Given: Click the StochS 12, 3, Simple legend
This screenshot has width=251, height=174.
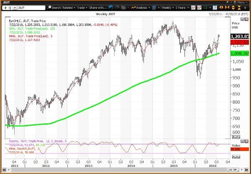Looking at the screenshot, I should (x=38, y=141).
